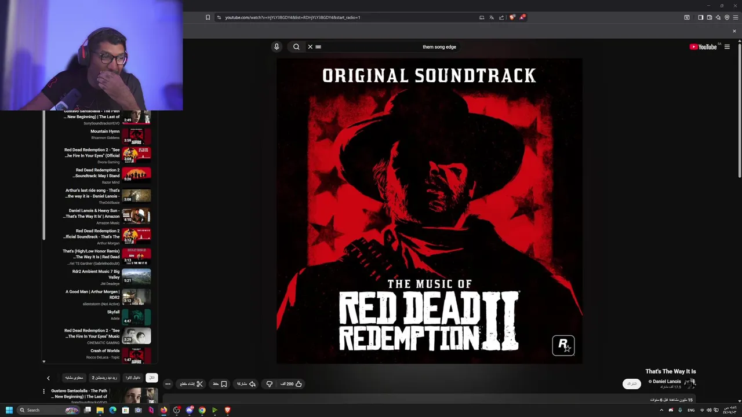Select the 'محتوى مشابه' filter chip

coord(74,378)
